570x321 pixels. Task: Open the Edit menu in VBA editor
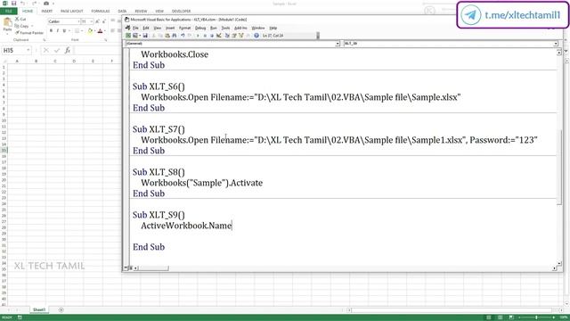click(x=146, y=28)
